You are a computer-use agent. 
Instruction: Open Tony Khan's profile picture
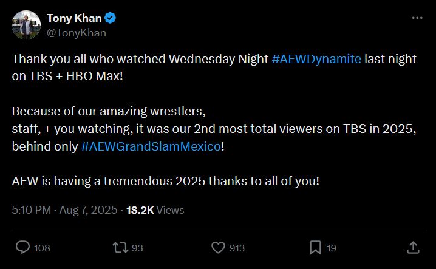[x=24, y=25]
